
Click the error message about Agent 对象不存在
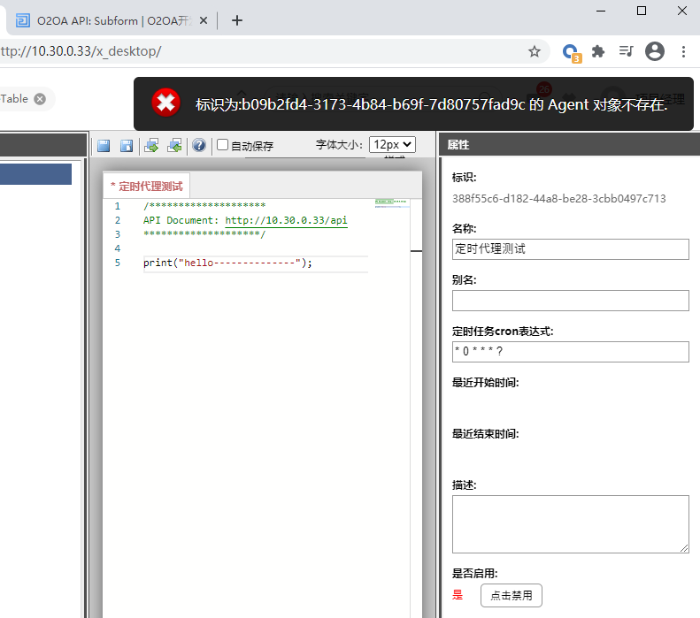click(x=431, y=105)
